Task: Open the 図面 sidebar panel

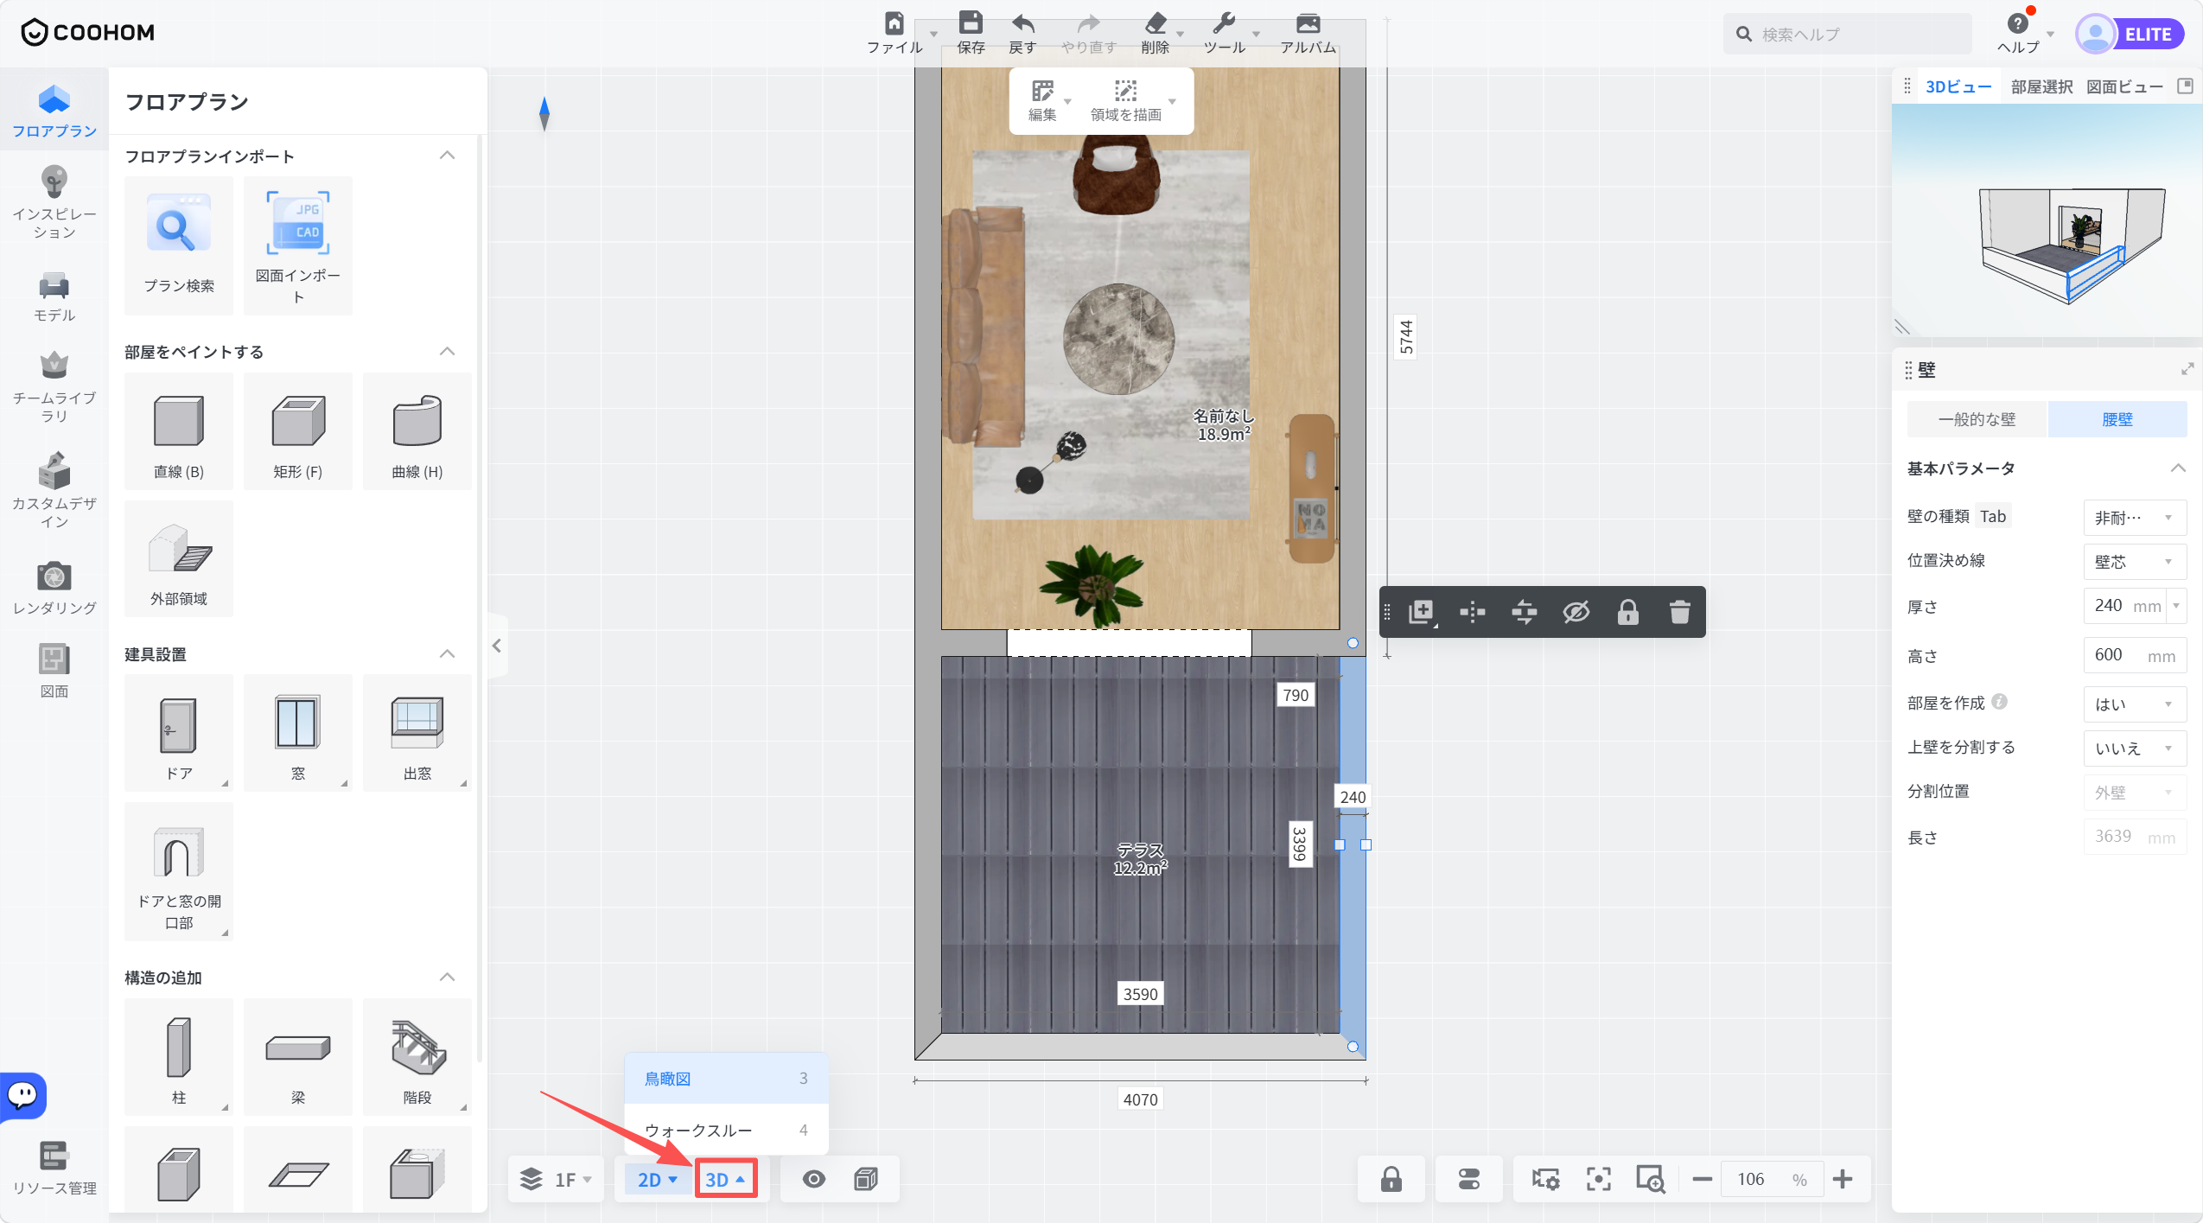Action: tap(54, 671)
